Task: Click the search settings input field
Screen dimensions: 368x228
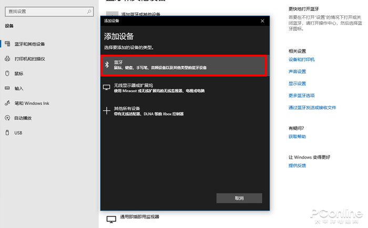Action: tap(49, 12)
